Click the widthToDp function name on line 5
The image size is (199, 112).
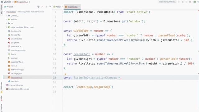[81, 31]
